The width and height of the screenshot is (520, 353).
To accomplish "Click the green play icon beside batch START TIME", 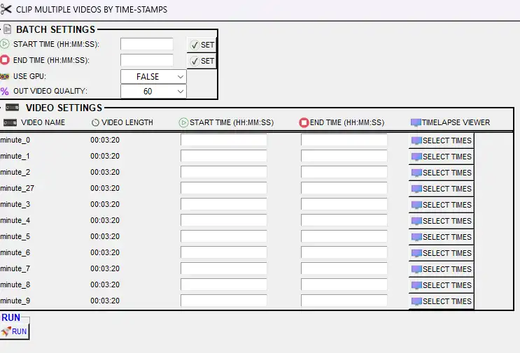I will coord(5,44).
